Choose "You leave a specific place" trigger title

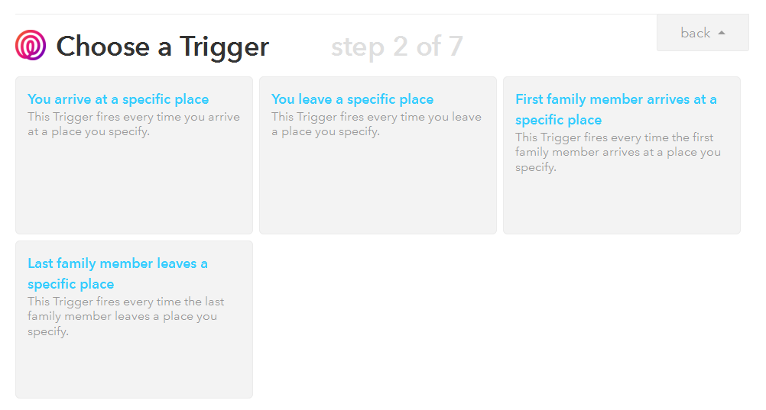coord(352,99)
